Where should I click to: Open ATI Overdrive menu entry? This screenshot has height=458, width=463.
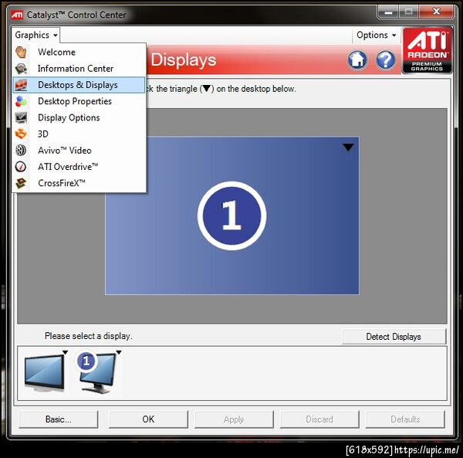pyautogui.click(x=79, y=167)
